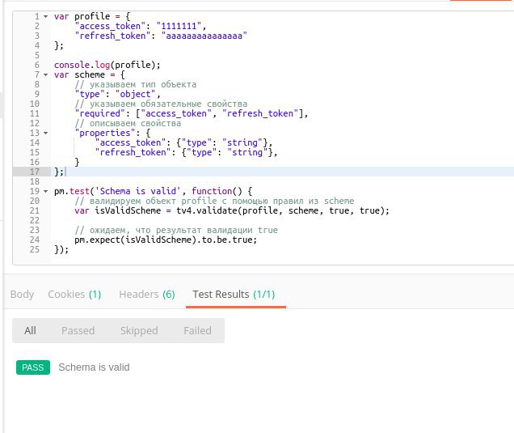Collapse the scheme object fold arrow on line 7

pyautogui.click(x=45, y=74)
